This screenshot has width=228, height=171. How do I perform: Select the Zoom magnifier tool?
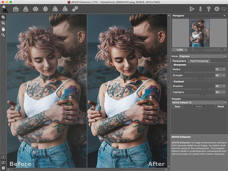pyautogui.click(x=3, y=35)
